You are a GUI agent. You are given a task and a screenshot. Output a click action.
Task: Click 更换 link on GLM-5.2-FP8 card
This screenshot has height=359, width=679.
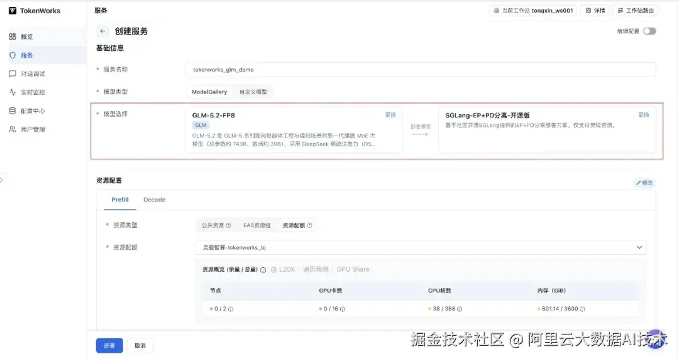pyautogui.click(x=390, y=115)
